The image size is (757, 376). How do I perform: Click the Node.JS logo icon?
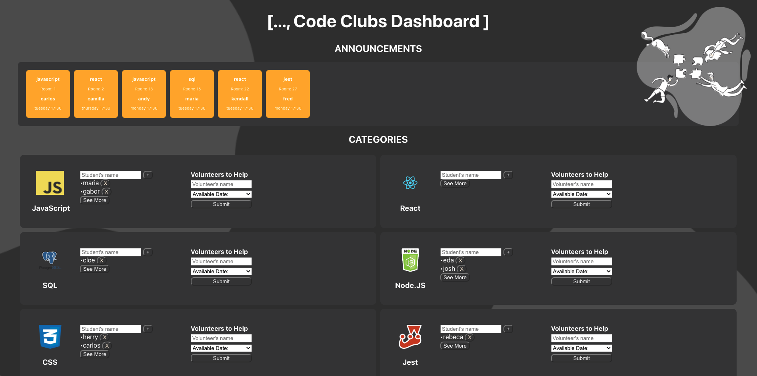point(410,260)
